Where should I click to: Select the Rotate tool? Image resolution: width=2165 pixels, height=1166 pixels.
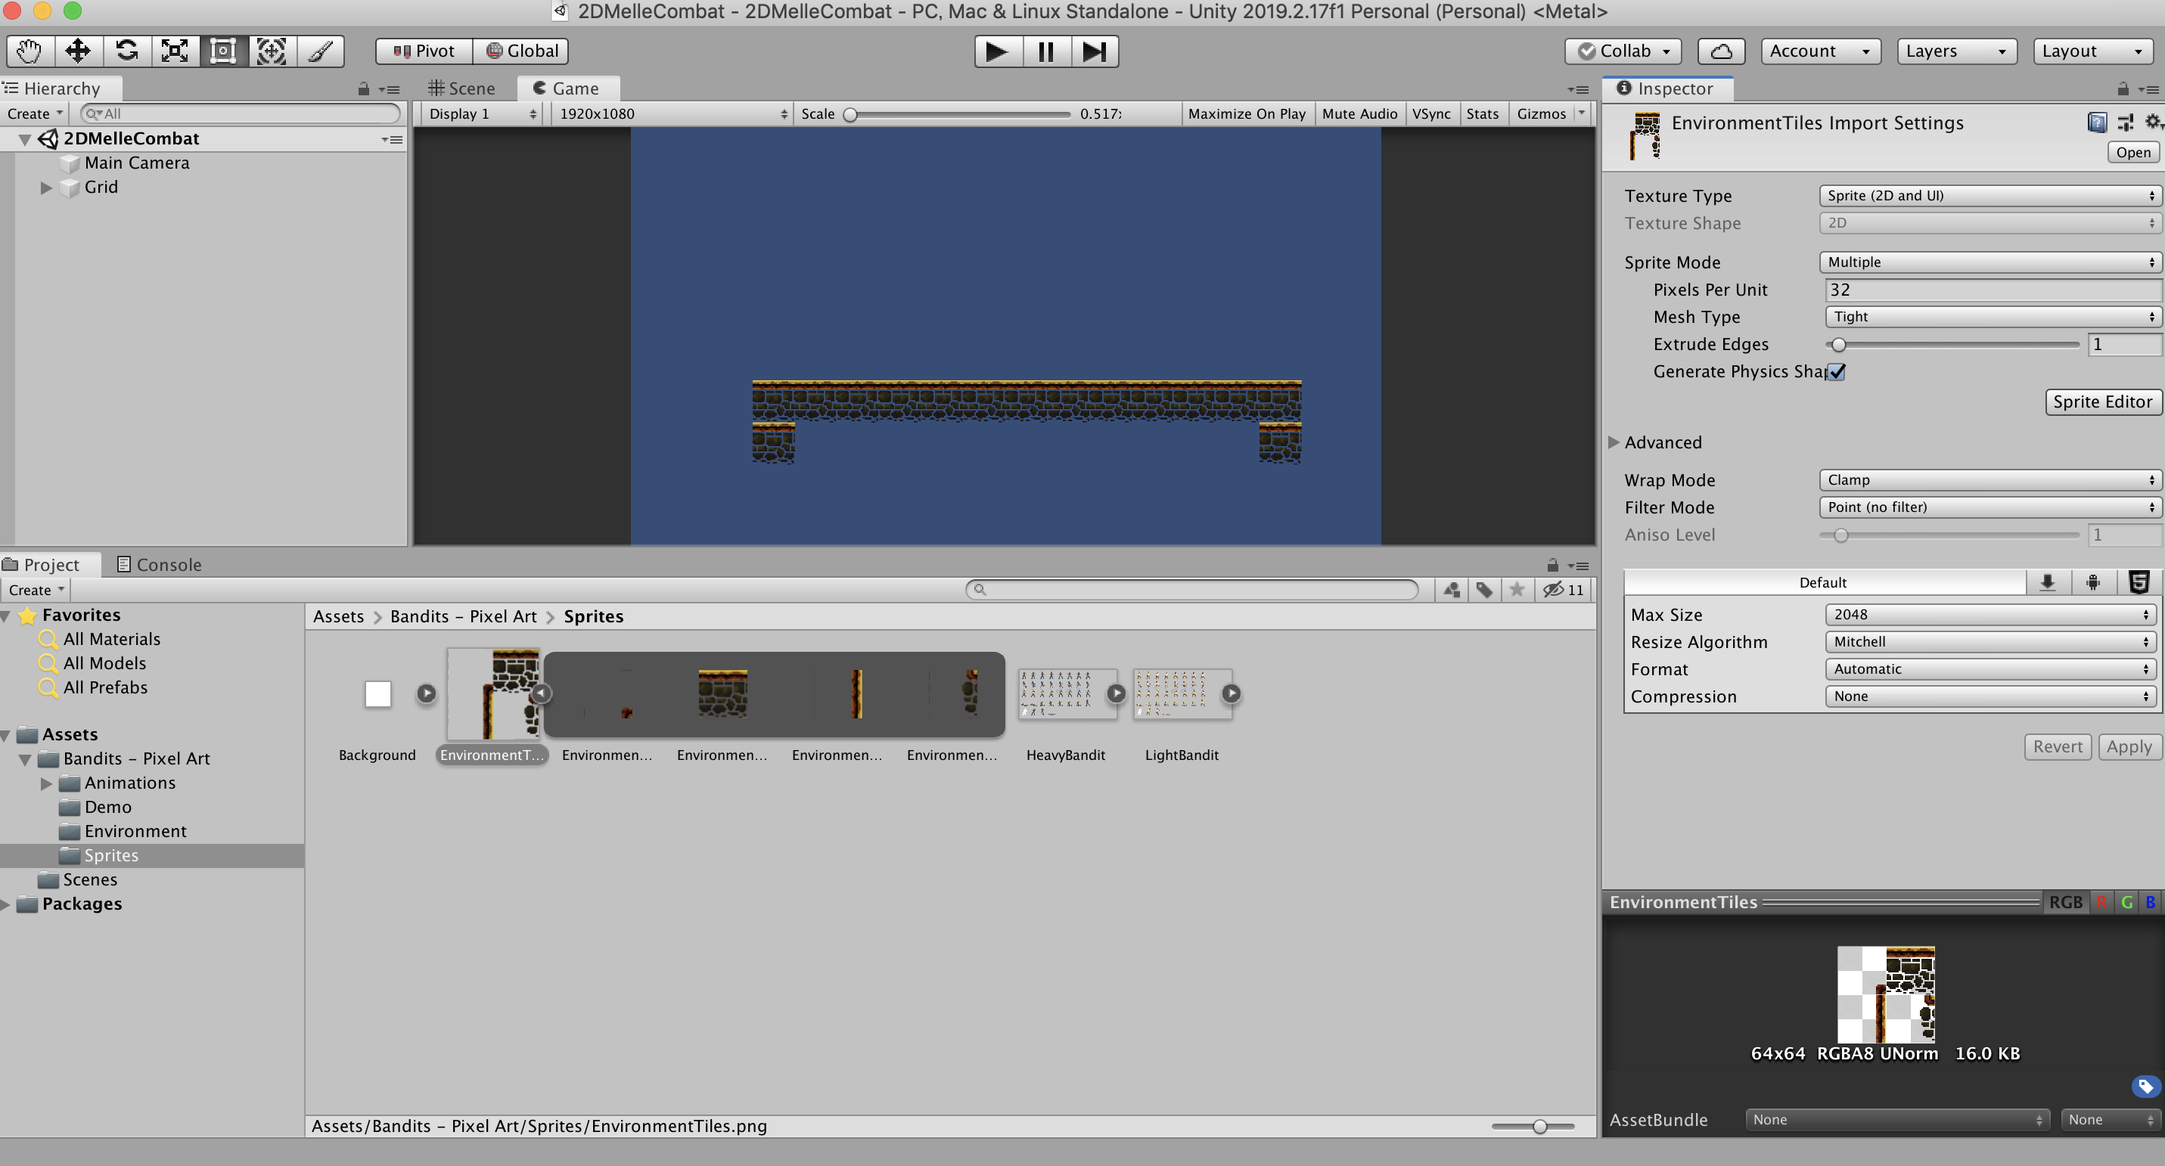[127, 51]
